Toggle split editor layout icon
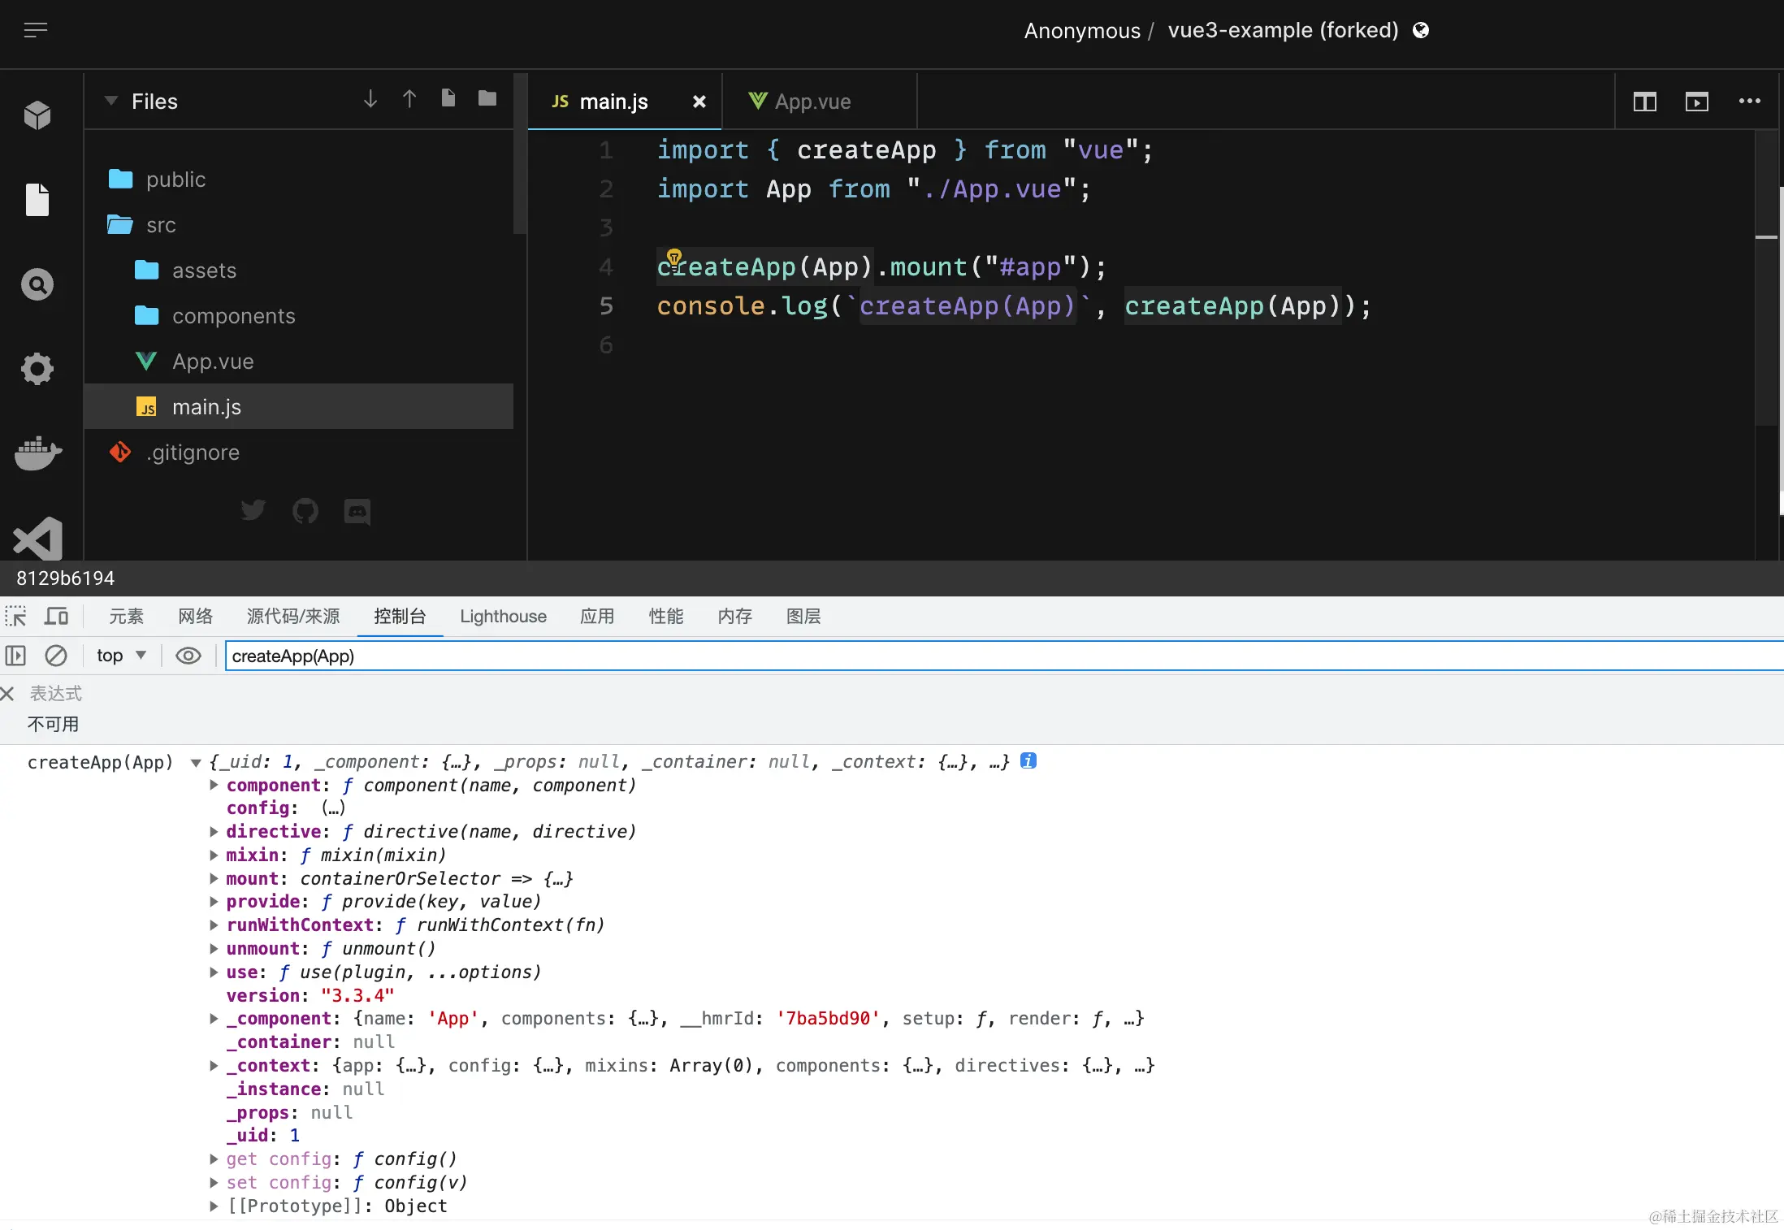Screen dimensions: 1784x1230 (x=1645, y=102)
